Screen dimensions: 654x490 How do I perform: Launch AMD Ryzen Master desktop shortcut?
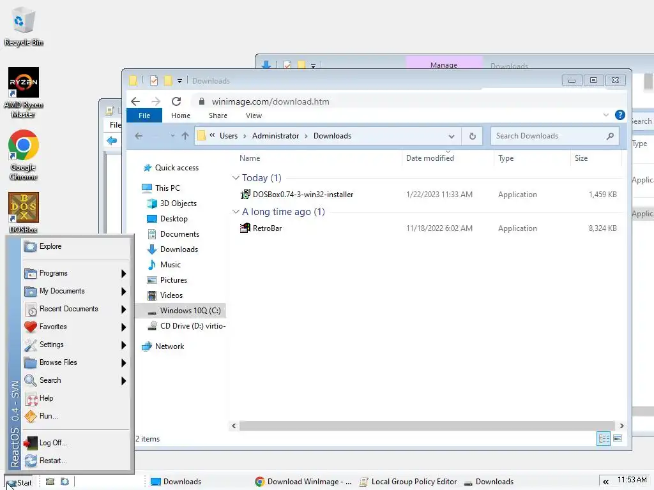(24, 92)
